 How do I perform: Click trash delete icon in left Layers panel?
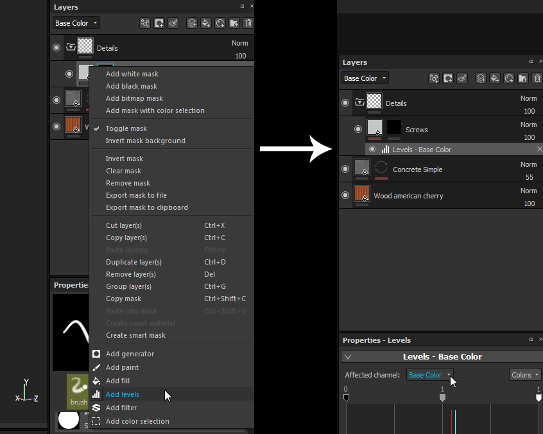tap(248, 23)
